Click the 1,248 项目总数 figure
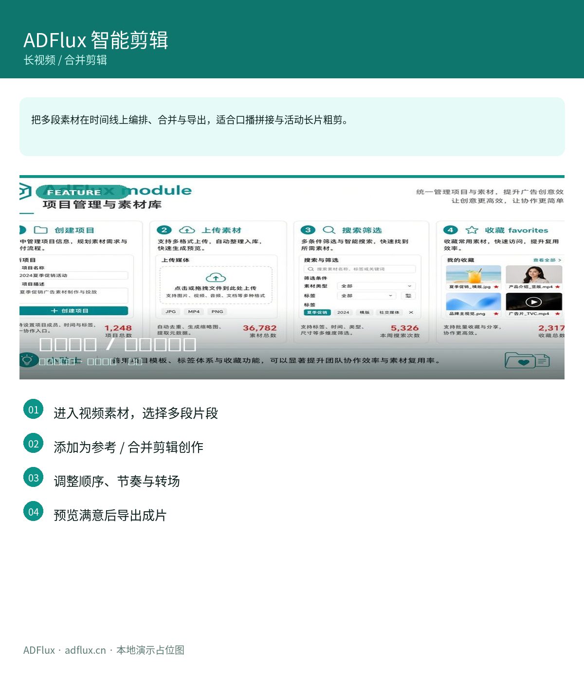584x681 pixels. point(118,331)
